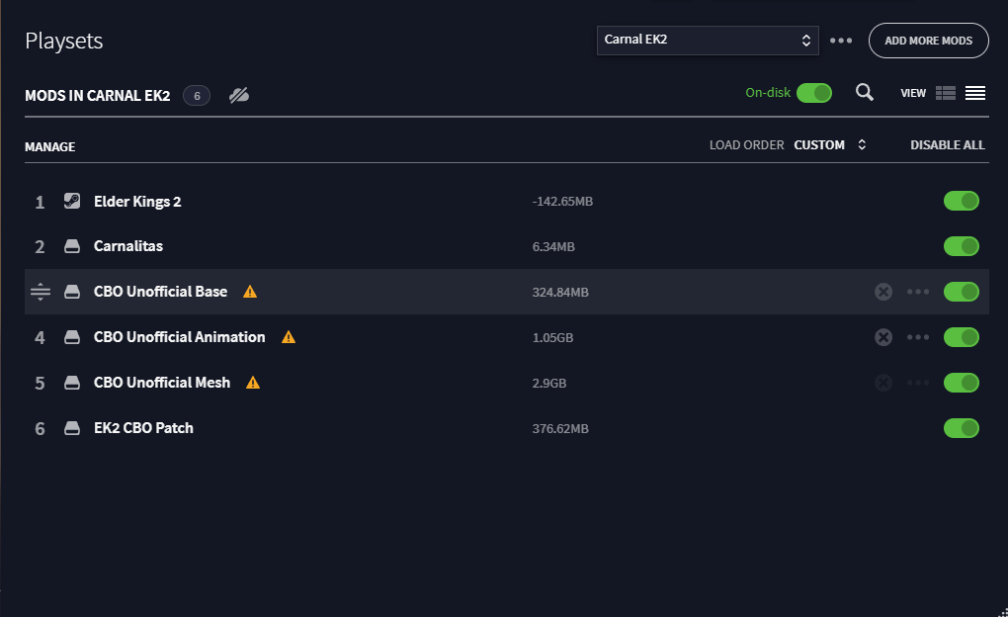Open the mod search magnifier

coord(865,93)
